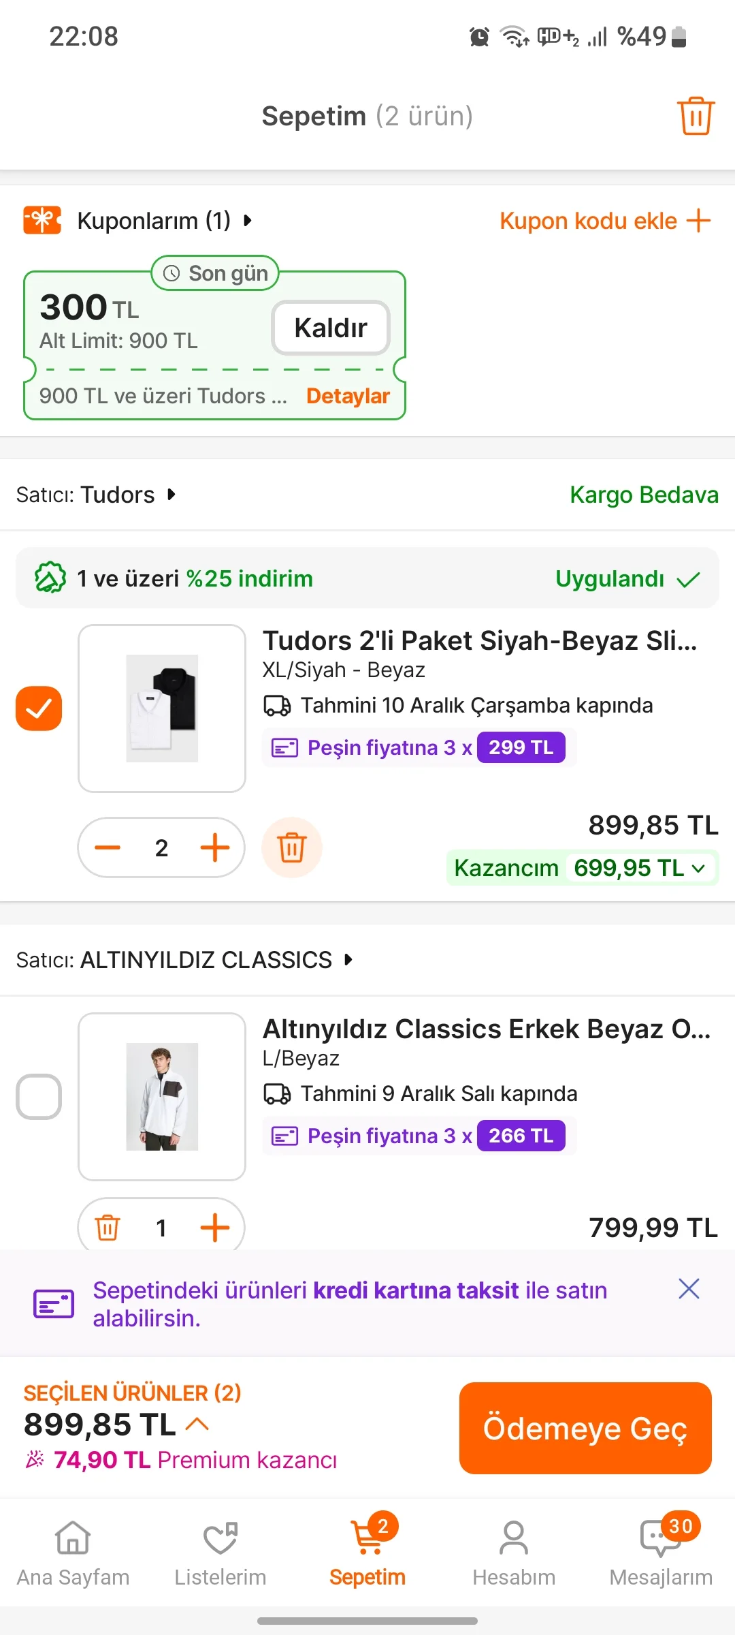The width and height of the screenshot is (735, 1635).
Task: Open the Kuponlarım coupon icon
Action: pos(42,220)
